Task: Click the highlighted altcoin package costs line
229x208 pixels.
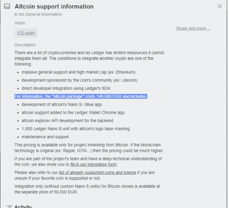Action: pos(81,96)
